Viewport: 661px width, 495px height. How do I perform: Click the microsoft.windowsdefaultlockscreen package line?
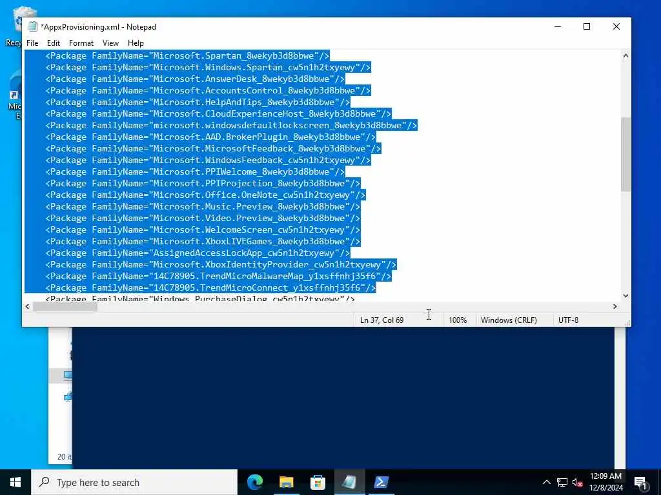232,125
